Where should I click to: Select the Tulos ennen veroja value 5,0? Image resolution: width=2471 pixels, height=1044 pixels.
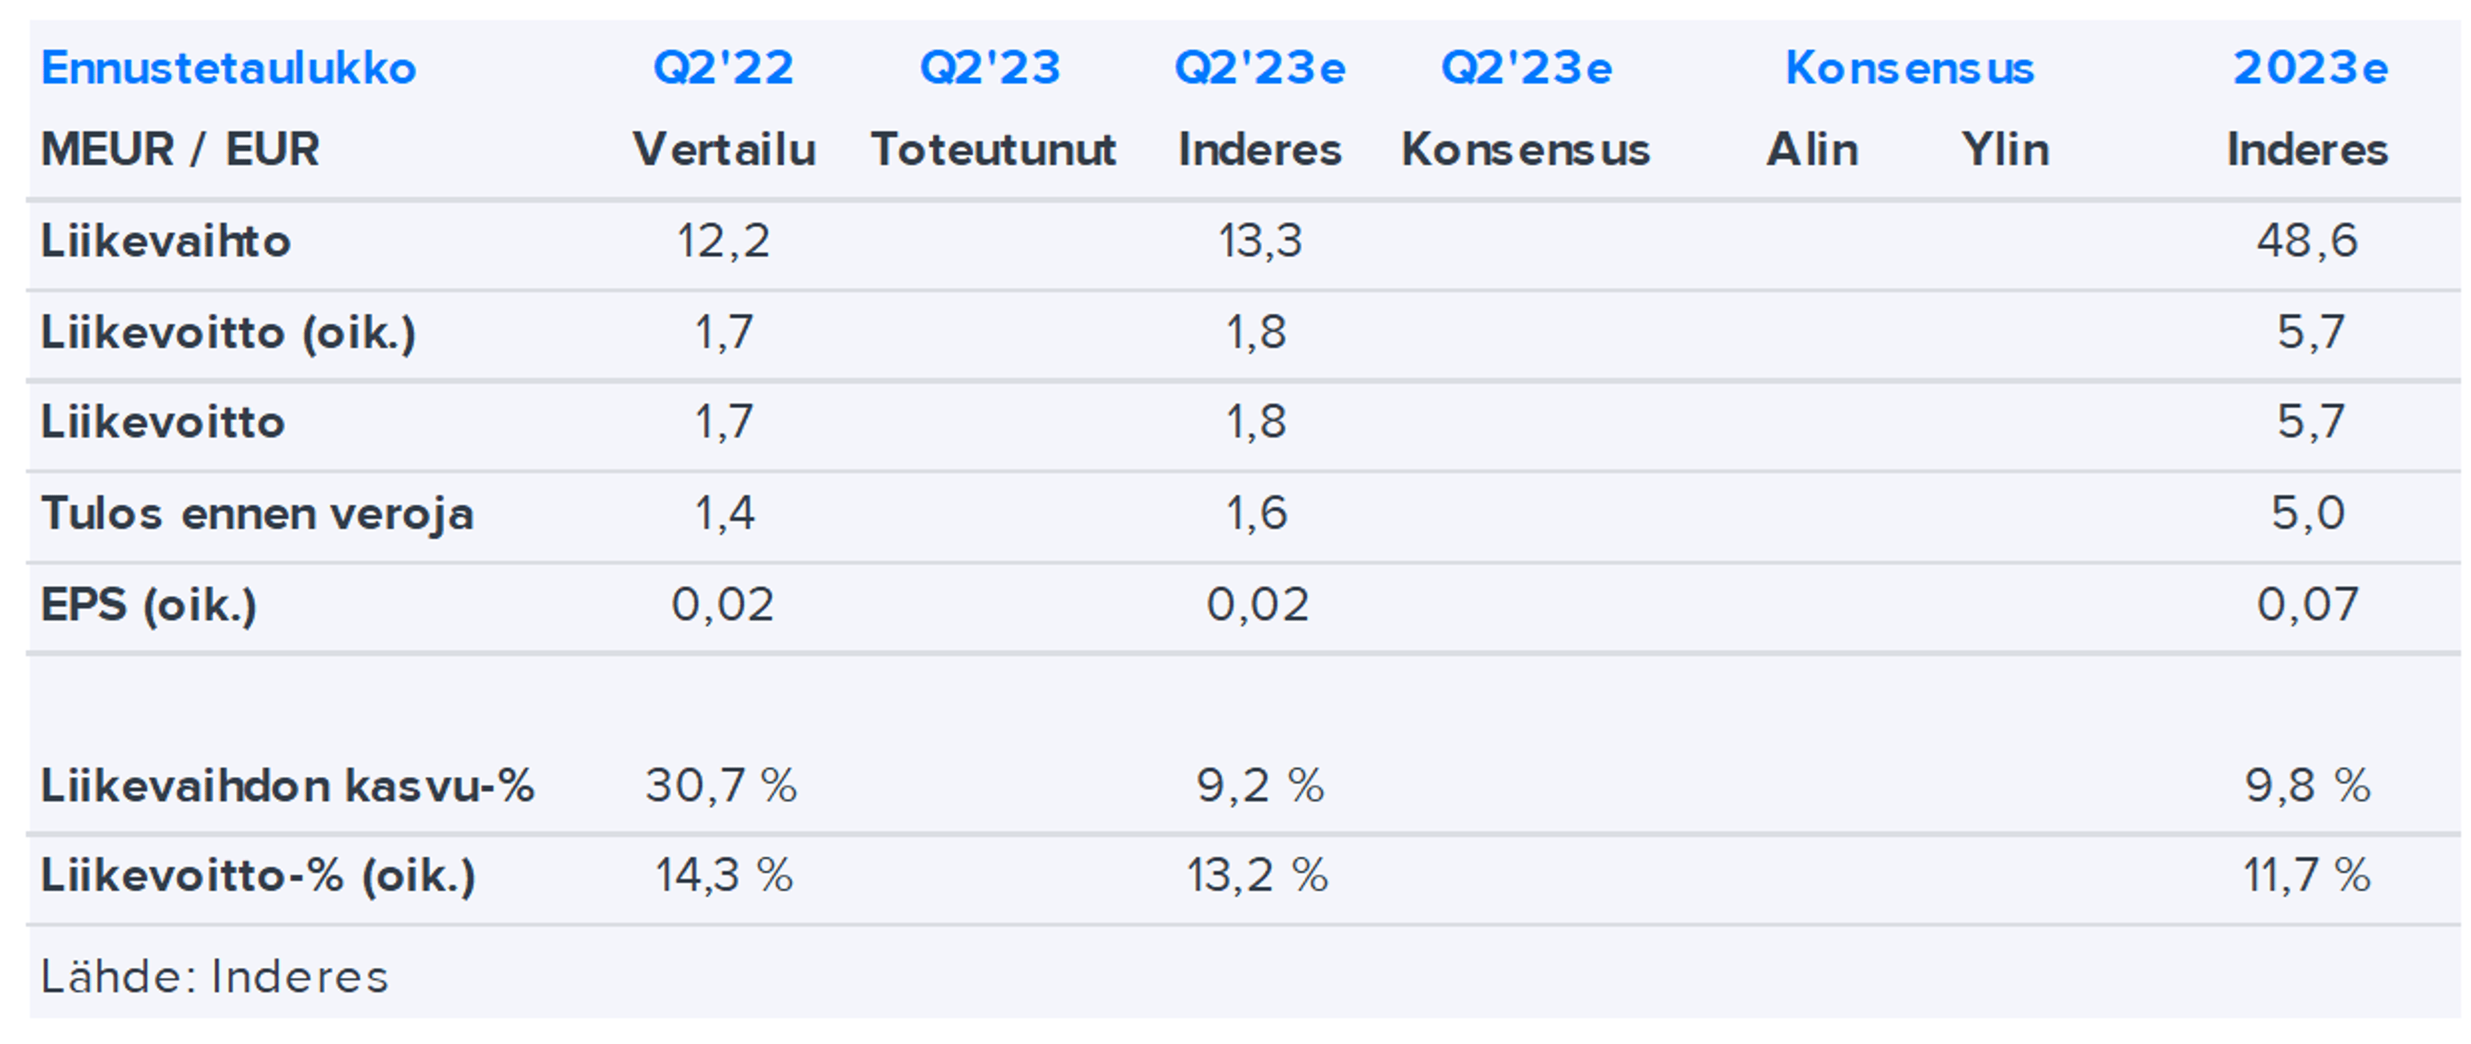point(2307,514)
